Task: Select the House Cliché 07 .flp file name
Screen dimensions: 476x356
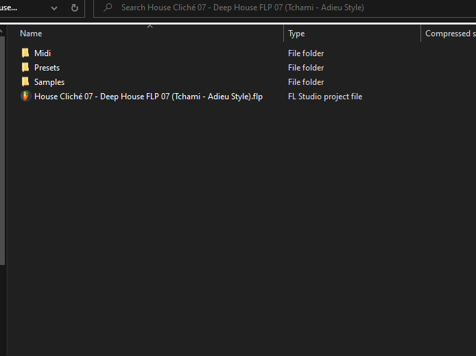Action: [148, 97]
